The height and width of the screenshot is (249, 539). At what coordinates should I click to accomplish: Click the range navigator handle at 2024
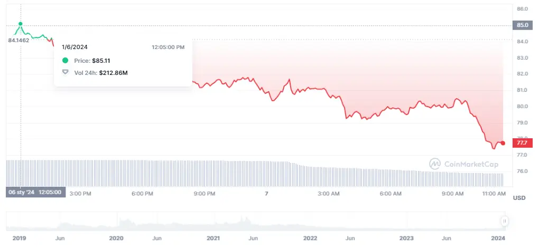(505, 221)
